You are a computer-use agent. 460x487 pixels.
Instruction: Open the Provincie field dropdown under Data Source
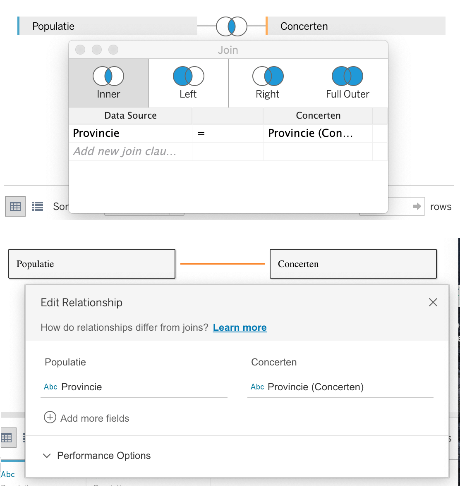tap(130, 133)
